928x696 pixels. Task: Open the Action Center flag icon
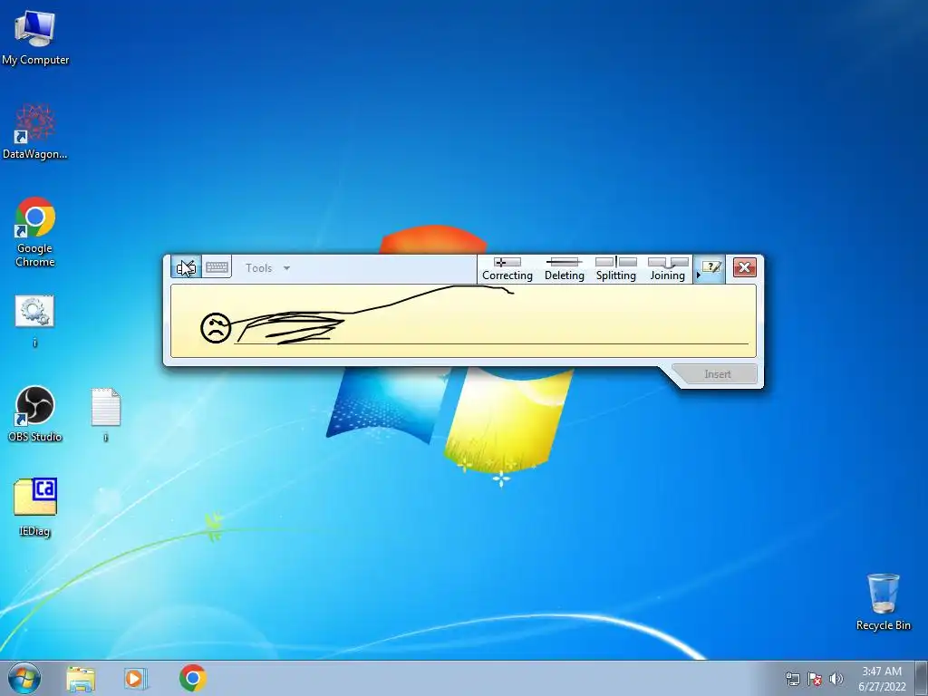click(x=815, y=679)
